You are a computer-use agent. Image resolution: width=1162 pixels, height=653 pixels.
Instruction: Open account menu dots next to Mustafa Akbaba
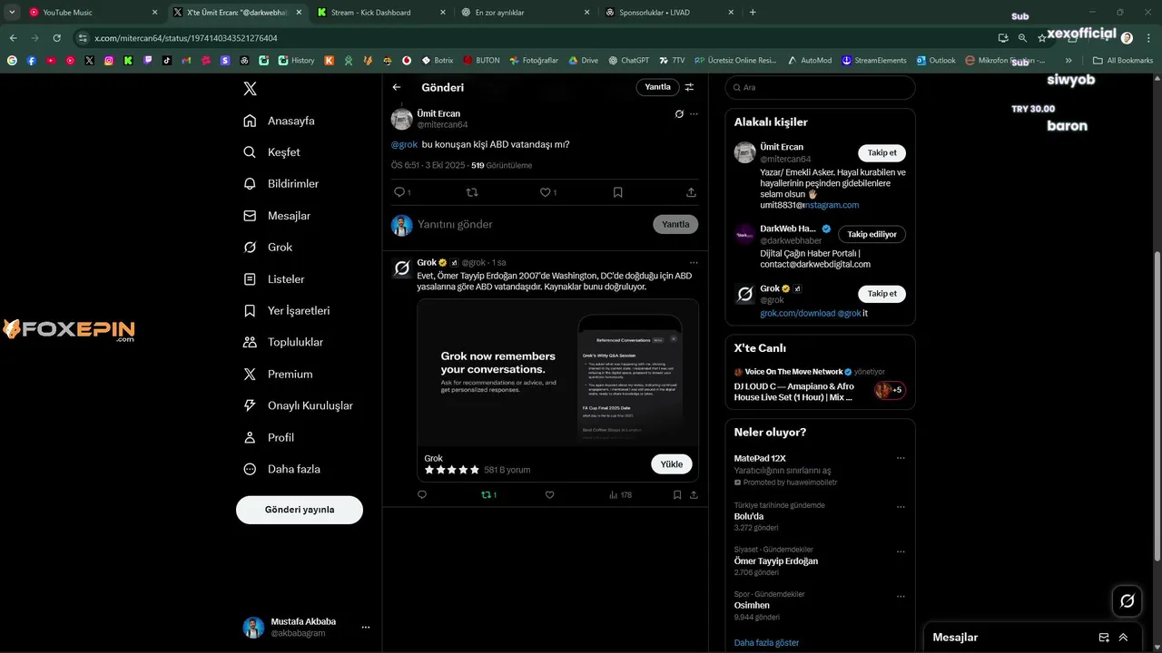[366, 628]
